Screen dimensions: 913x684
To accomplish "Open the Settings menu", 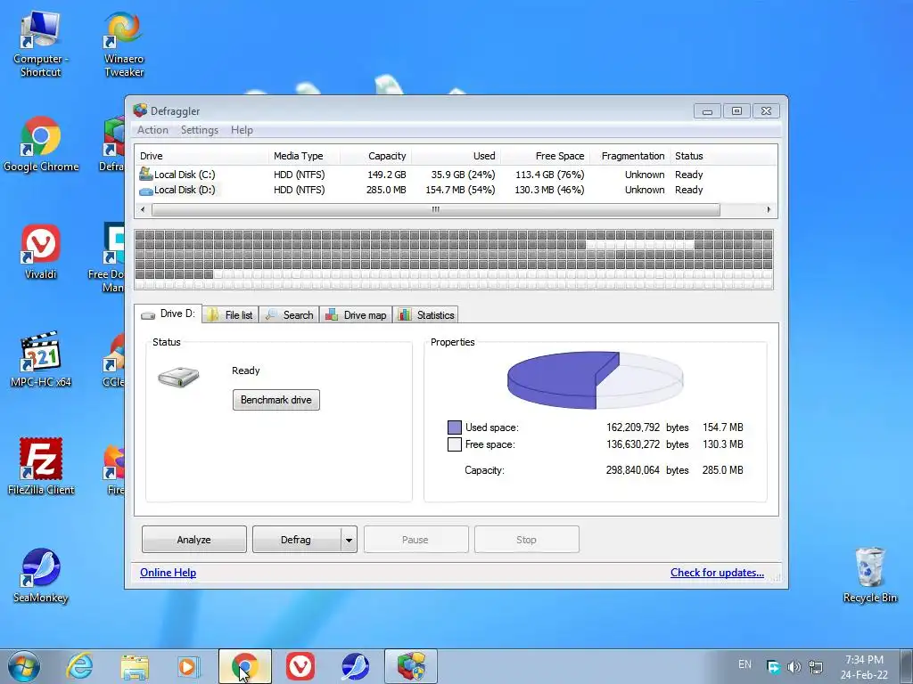I will 199,130.
